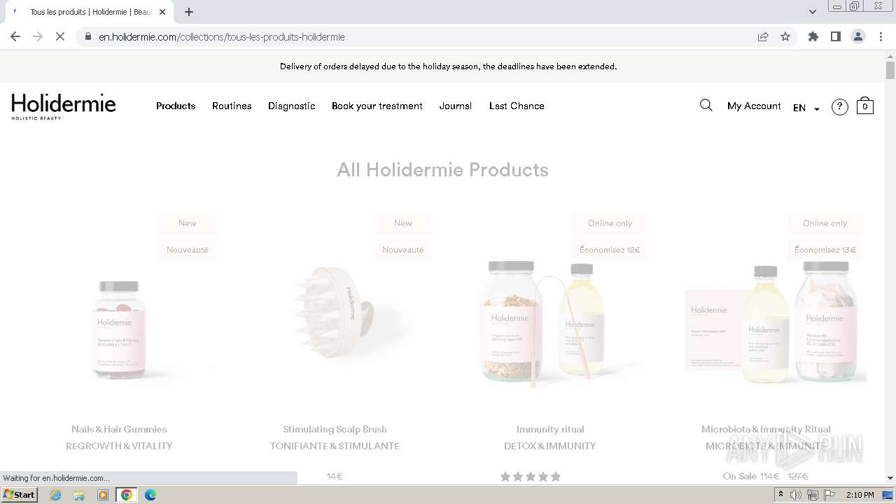View site information lock icon
The width and height of the screenshot is (896, 504).
tap(88, 36)
